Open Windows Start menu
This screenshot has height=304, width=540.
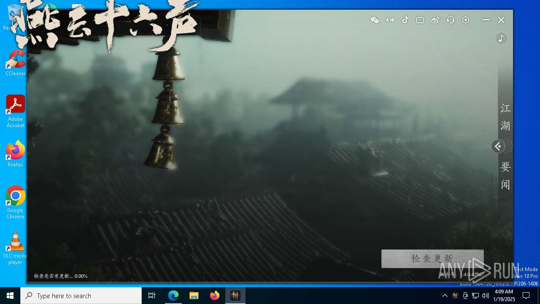[x=10, y=296]
